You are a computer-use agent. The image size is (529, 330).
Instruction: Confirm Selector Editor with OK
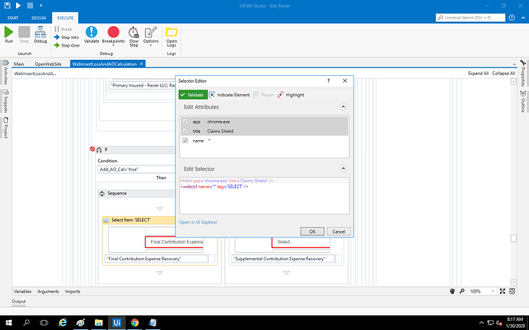tap(312, 231)
